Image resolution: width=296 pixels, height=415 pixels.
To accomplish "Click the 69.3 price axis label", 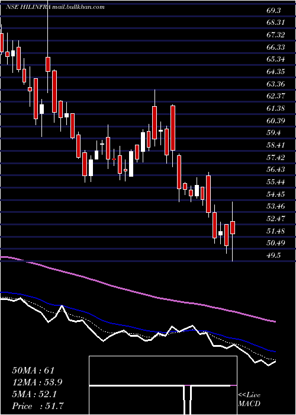I will tap(274, 11).
